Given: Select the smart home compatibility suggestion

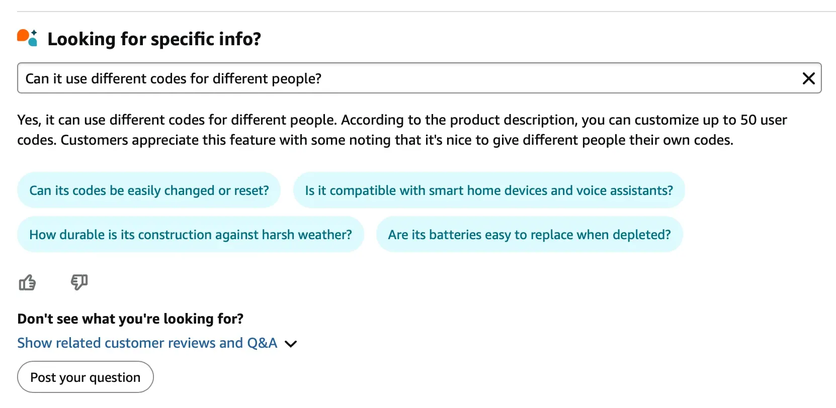Looking at the screenshot, I should [x=488, y=190].
